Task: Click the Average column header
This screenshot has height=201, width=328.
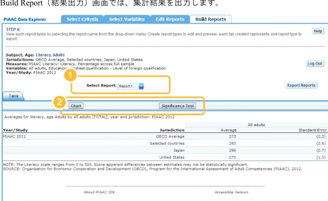Action: 228,130
